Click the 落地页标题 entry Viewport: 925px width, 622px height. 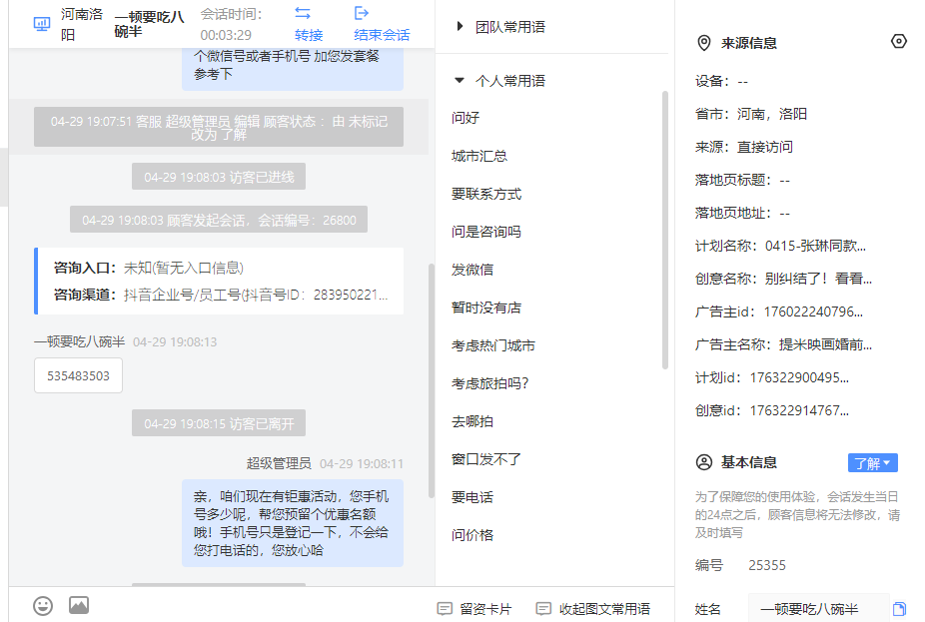(743, 180)
